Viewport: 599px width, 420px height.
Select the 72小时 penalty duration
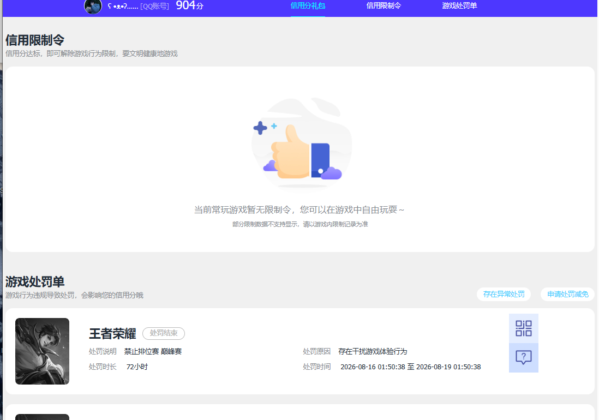tap(137, 367)
